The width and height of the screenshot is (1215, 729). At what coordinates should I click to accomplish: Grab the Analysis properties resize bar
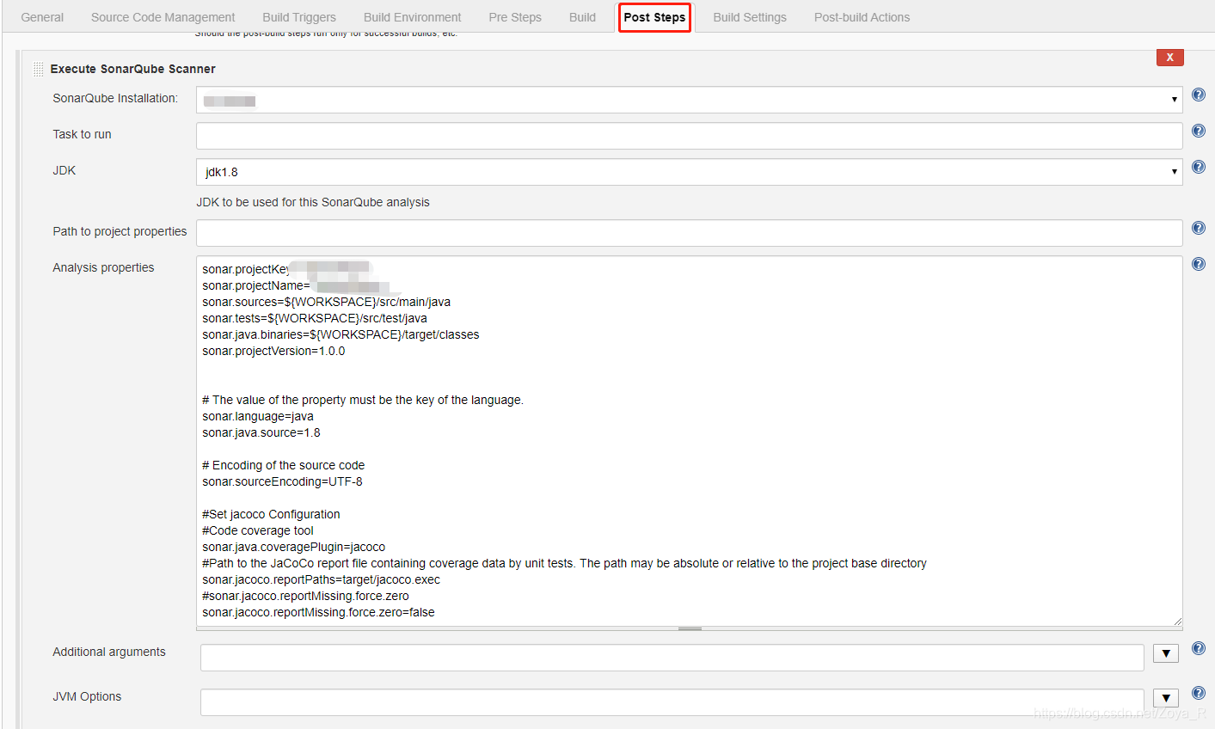coord(690,629)
